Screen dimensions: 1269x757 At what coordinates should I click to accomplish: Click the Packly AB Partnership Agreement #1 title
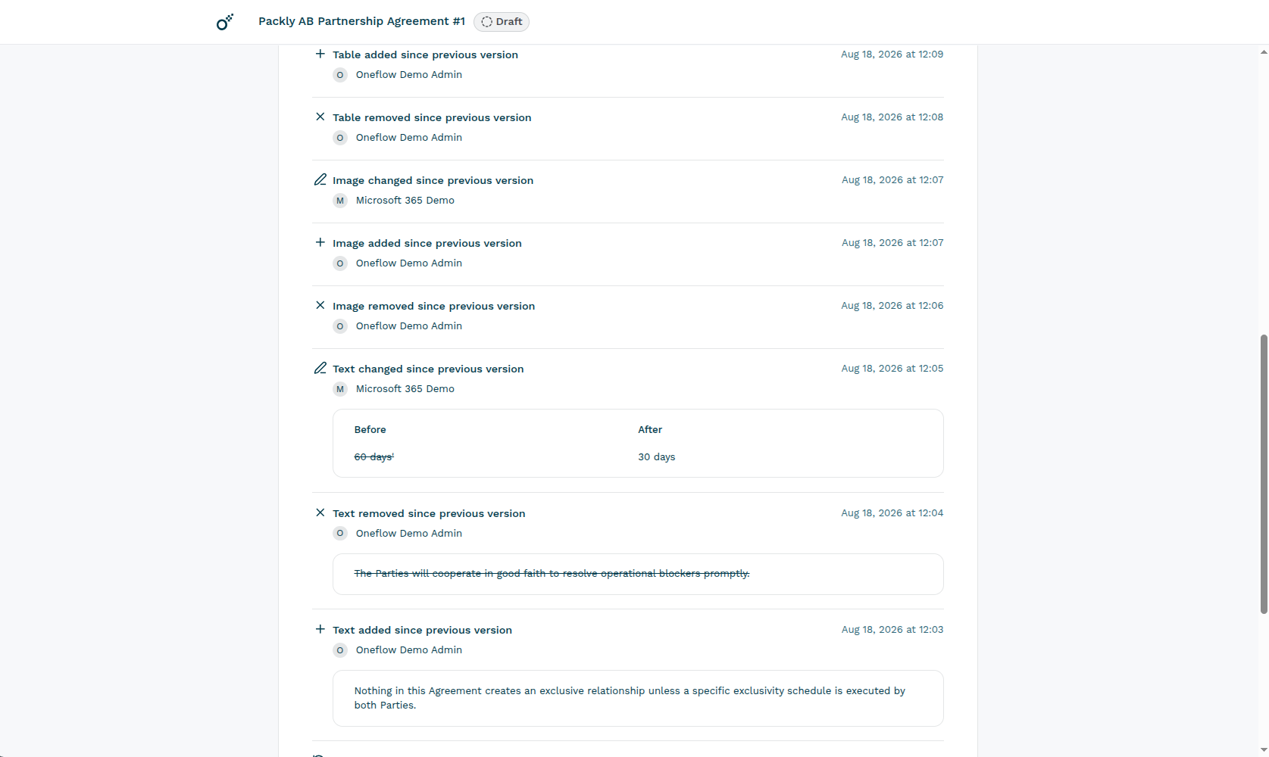tap(361, 21)
